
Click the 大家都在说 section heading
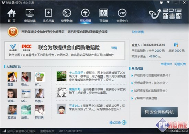click(x=13, y=67)
